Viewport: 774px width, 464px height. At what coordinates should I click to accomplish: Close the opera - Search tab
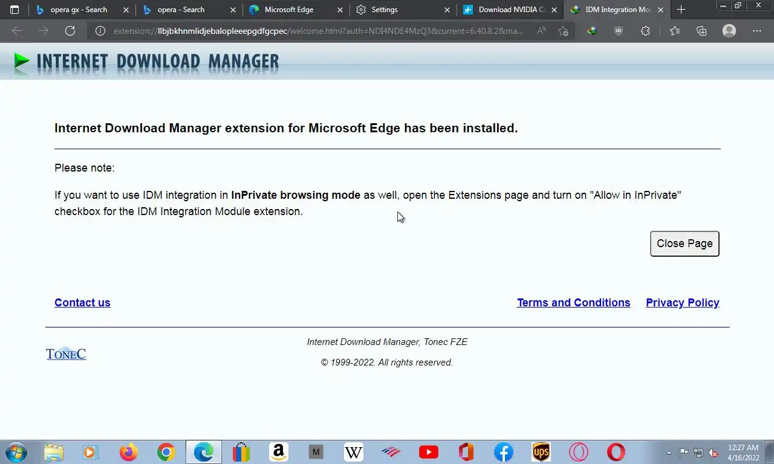233,10
